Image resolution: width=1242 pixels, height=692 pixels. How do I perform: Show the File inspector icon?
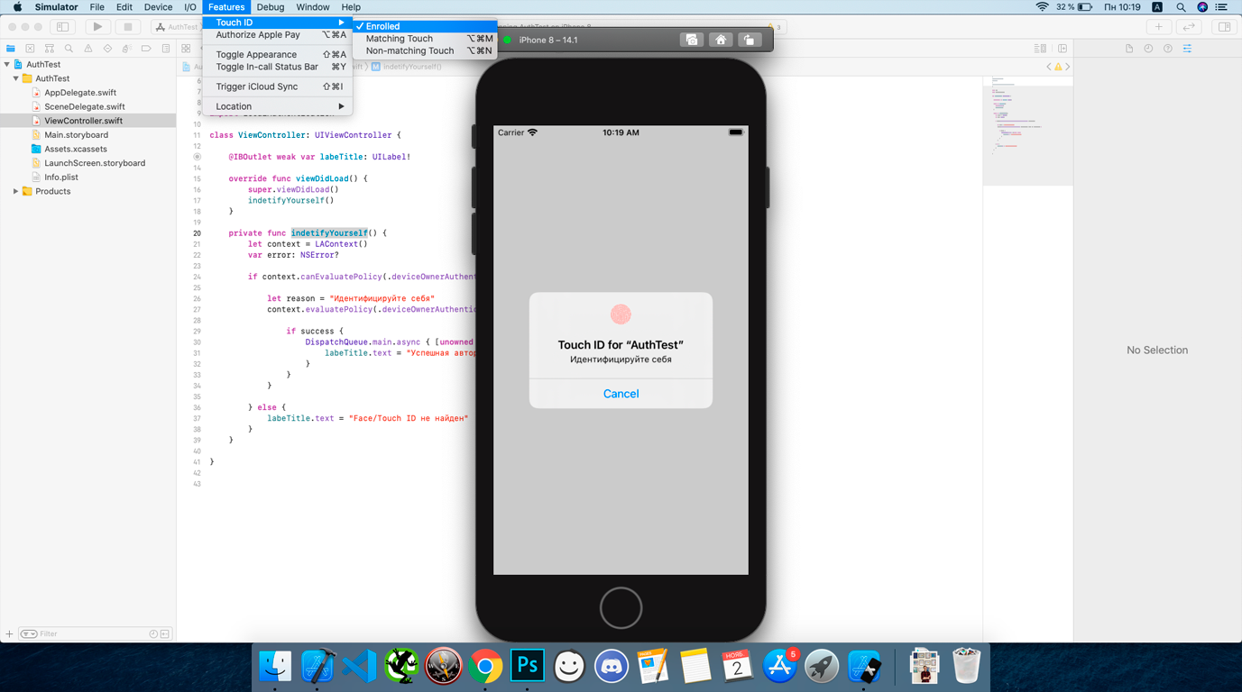coord(1128,49)
